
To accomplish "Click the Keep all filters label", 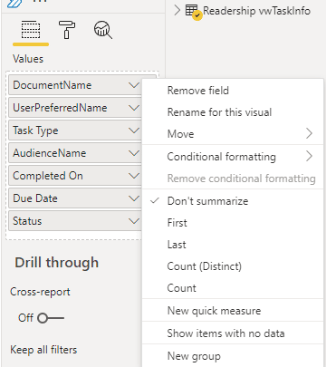I will (43, 350).
